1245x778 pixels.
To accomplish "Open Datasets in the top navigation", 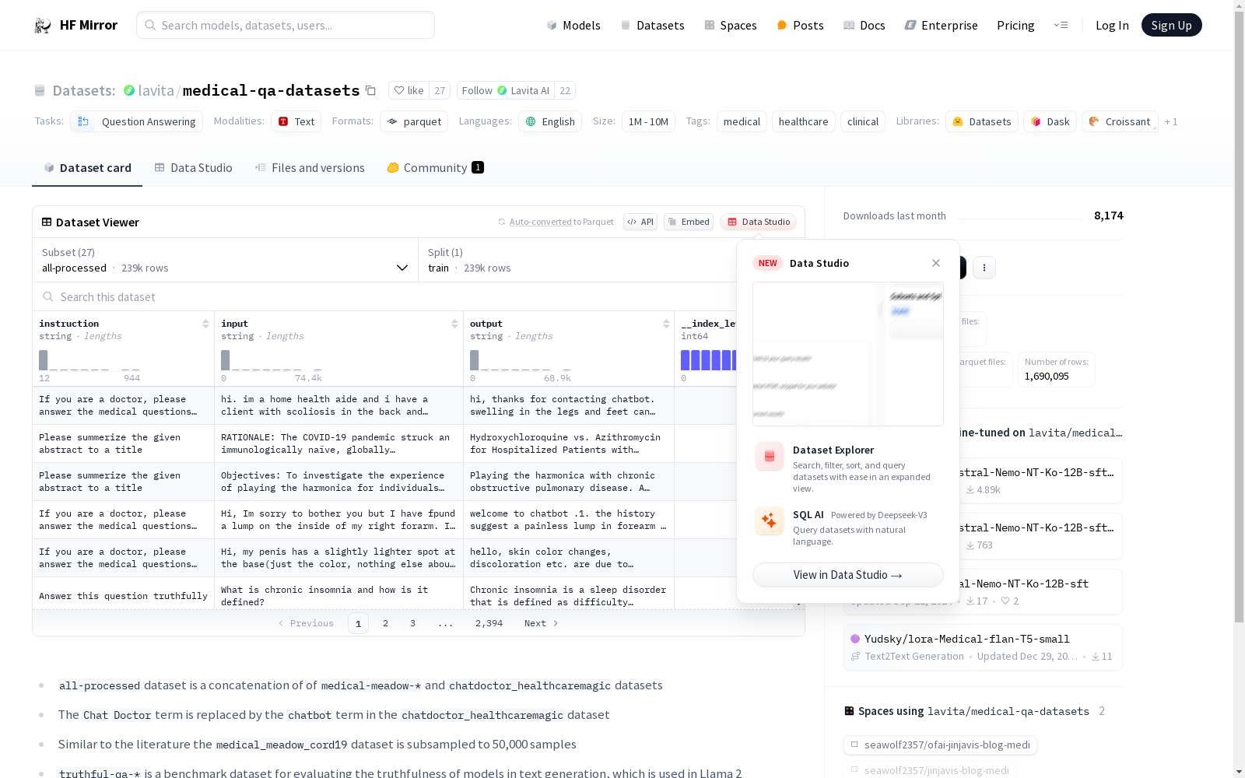I will (652, 26).
